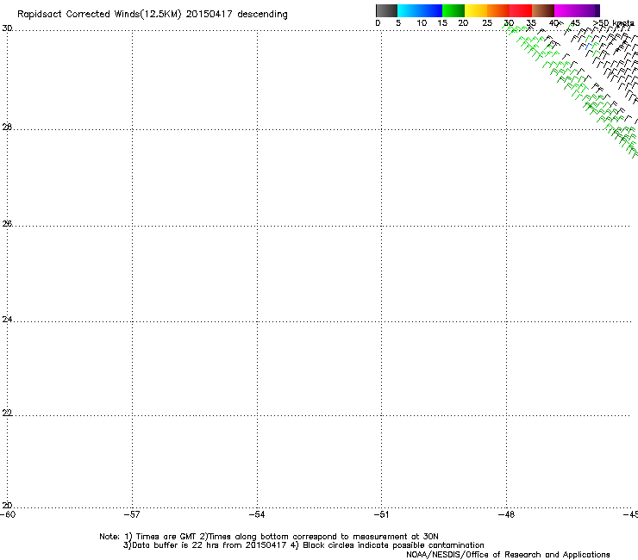The width and height of the screenshot is (638, 560).
Task: Click the cyan-blue 5-15 knots color band
Action: pos(420,10)
